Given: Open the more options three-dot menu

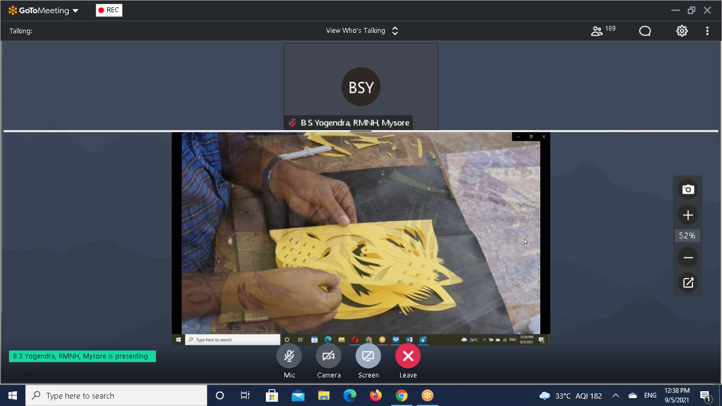Looking at the screenshot, I should 707,31.
